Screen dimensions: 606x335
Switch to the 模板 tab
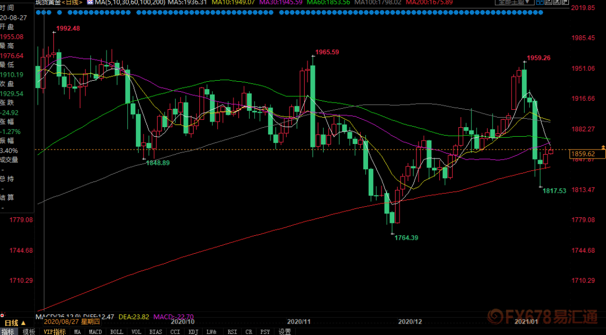tap(29, 332)
